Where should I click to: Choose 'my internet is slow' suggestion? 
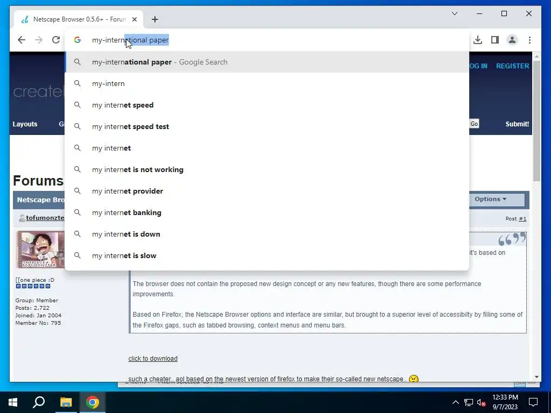click(x=267, y=255)
